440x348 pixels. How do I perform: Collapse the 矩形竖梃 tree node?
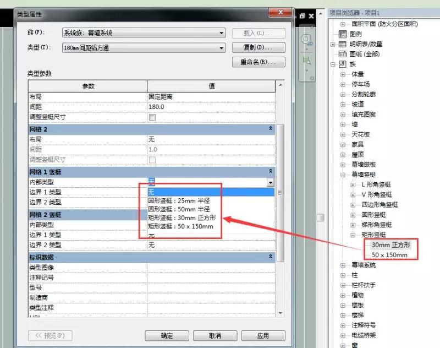coord(353,235)
